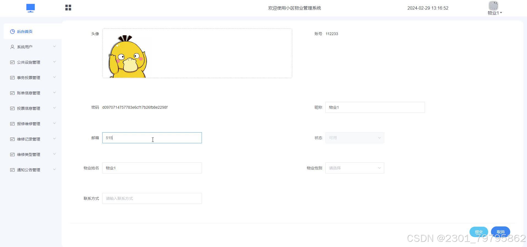Click the 投票信息管理 menu icon
This screenshot has width=527, height=247.
pyautogui.click(x=12, y=108)
